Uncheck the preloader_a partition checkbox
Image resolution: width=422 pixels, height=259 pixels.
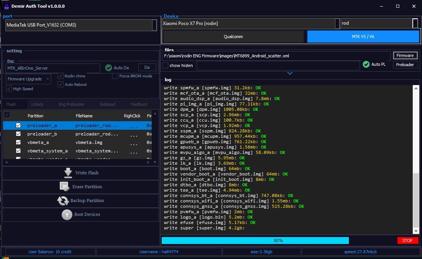point(18,125)
